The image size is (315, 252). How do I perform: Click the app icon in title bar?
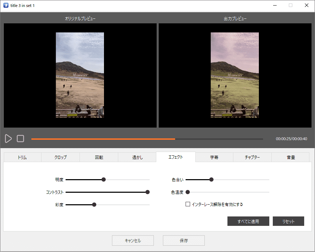6,5
